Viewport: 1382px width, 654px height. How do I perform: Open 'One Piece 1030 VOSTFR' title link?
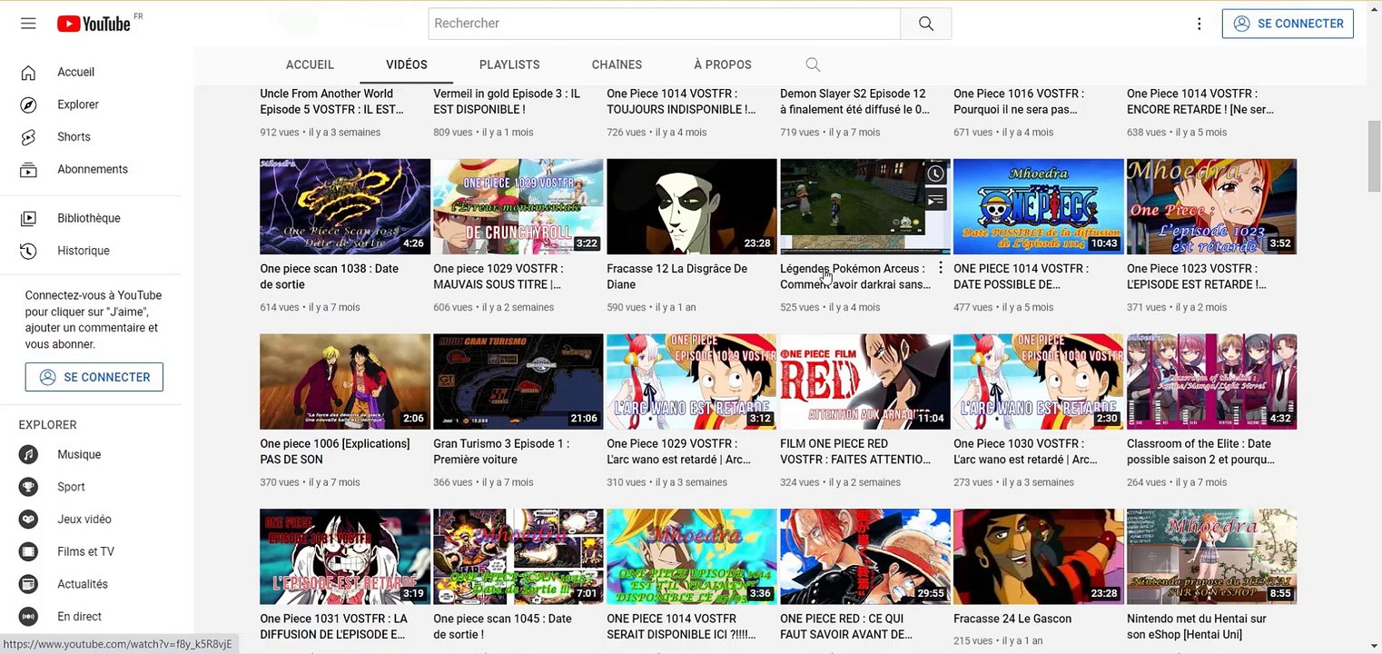[1026, 451]
